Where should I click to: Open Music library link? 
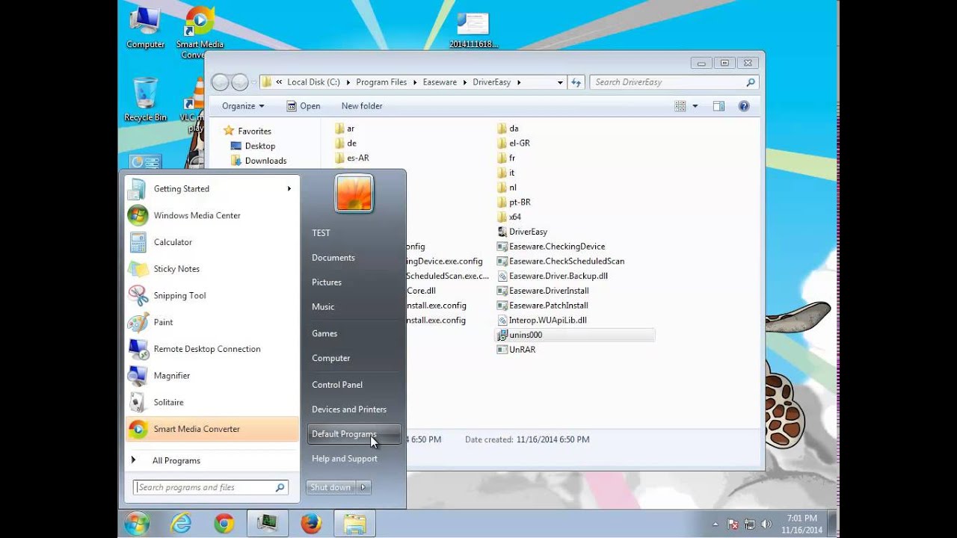[x=323, y=307]
